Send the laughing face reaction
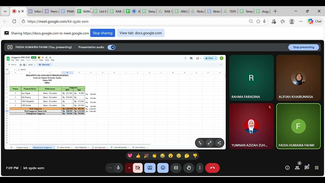This screenshot has width=325, height=183. [162, 156]
